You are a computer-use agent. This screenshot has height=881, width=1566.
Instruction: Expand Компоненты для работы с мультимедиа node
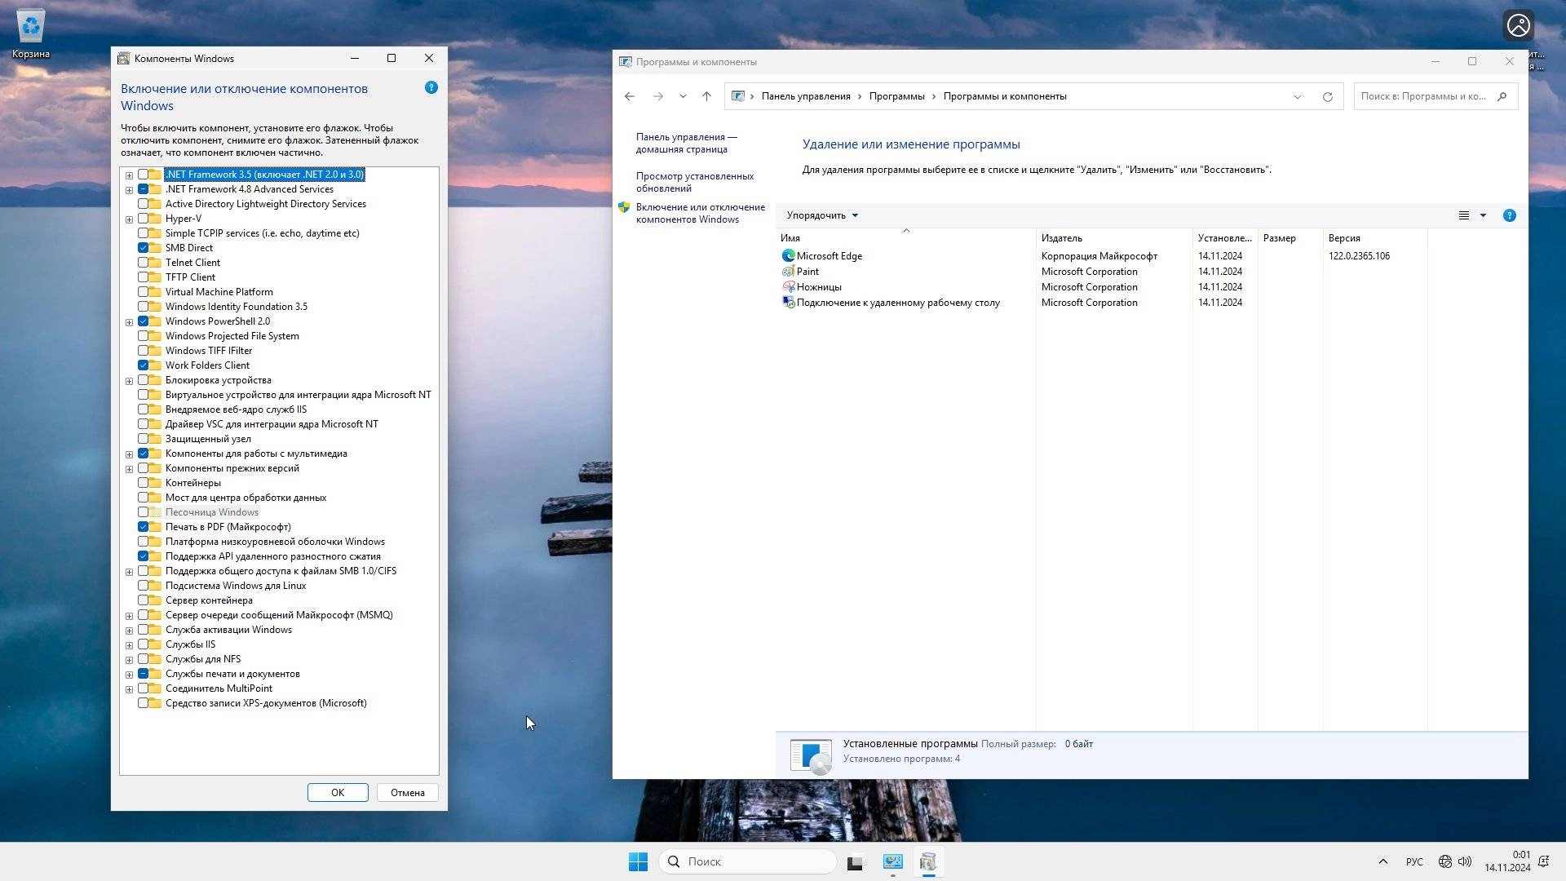(x=129, y=454)
